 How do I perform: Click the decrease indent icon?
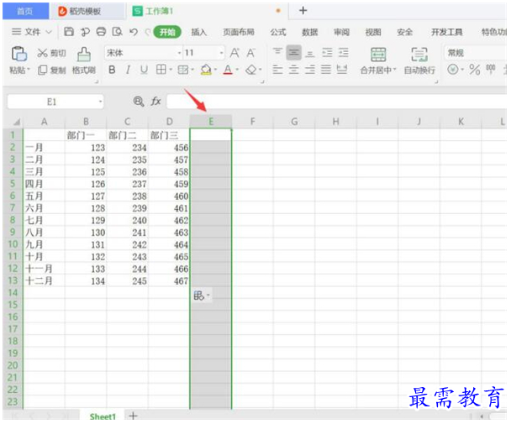coord(327,53)
